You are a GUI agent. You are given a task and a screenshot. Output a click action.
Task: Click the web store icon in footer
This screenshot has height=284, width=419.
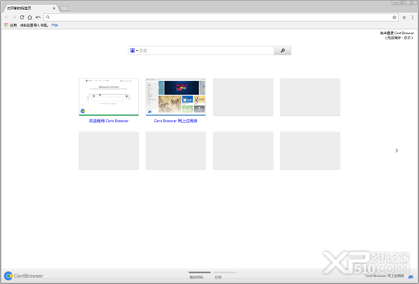(x=411, y=277)
